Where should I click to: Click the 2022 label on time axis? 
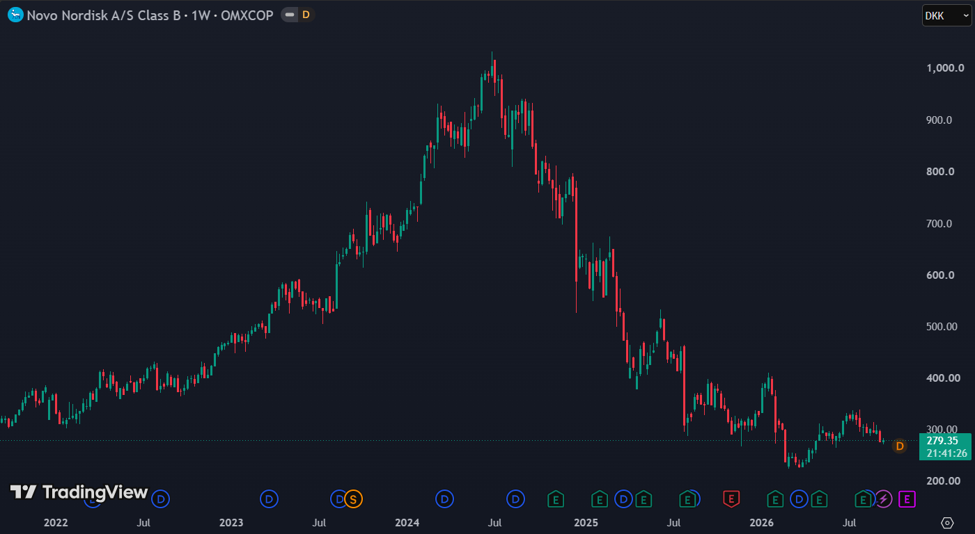[56, 522]
